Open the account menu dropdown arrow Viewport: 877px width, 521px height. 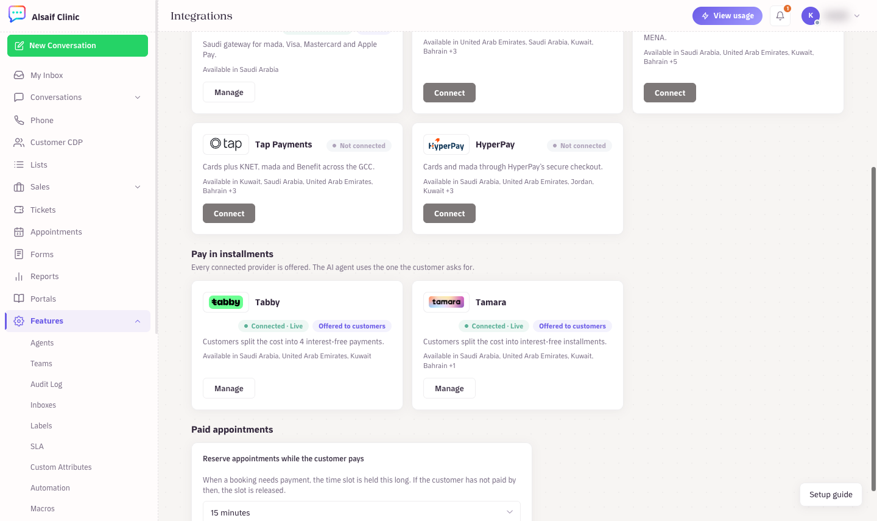tap(857, 16)
